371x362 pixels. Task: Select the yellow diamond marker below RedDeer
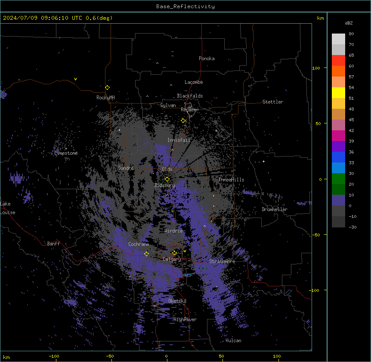click(x=183, y=121)
